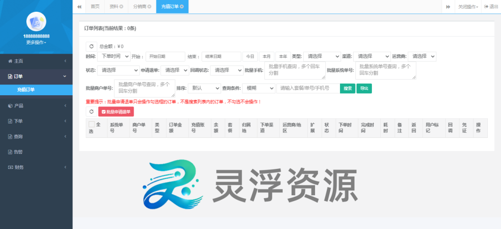Click the 今日 quick date button
The image size is (501, 229).
(x=250, y=57)
